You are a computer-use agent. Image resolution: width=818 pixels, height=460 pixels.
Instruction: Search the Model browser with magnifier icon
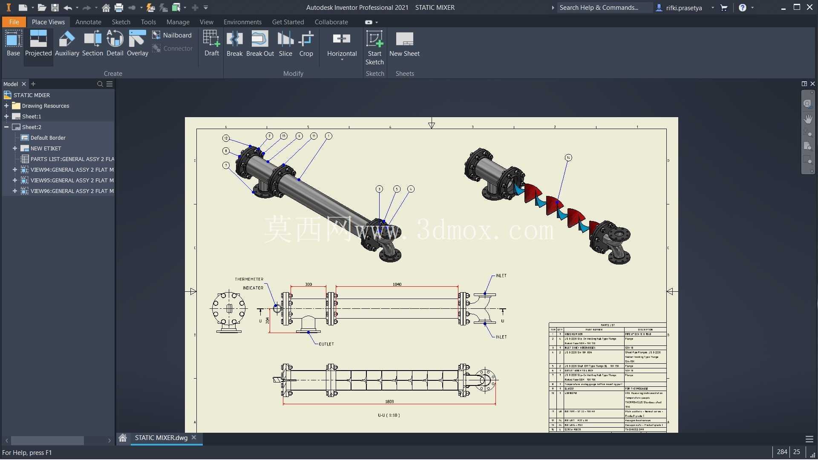[x=100, y=84]
